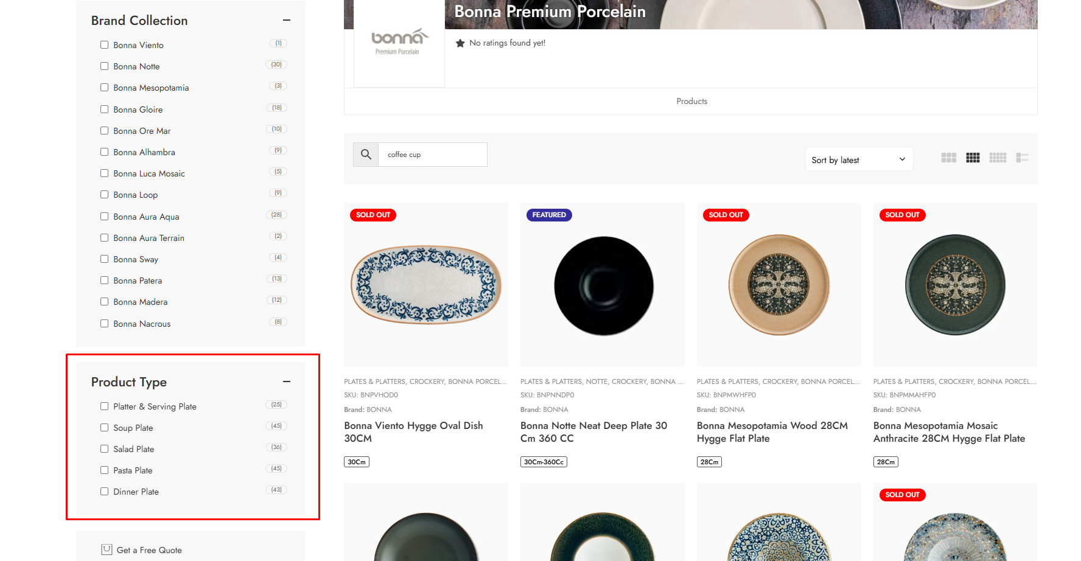Select the 30Cm size on Viento Oval Dish
This screenshot has height=561, width=1081.
357,462
